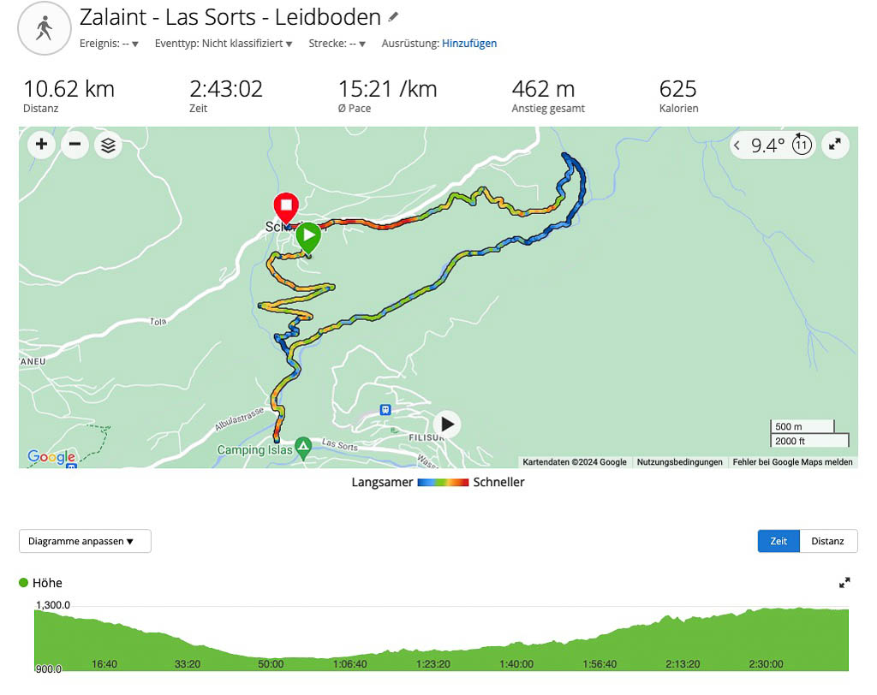877x695 pixels.
Task: Open the map layers selector
Action: click(108, 146)
